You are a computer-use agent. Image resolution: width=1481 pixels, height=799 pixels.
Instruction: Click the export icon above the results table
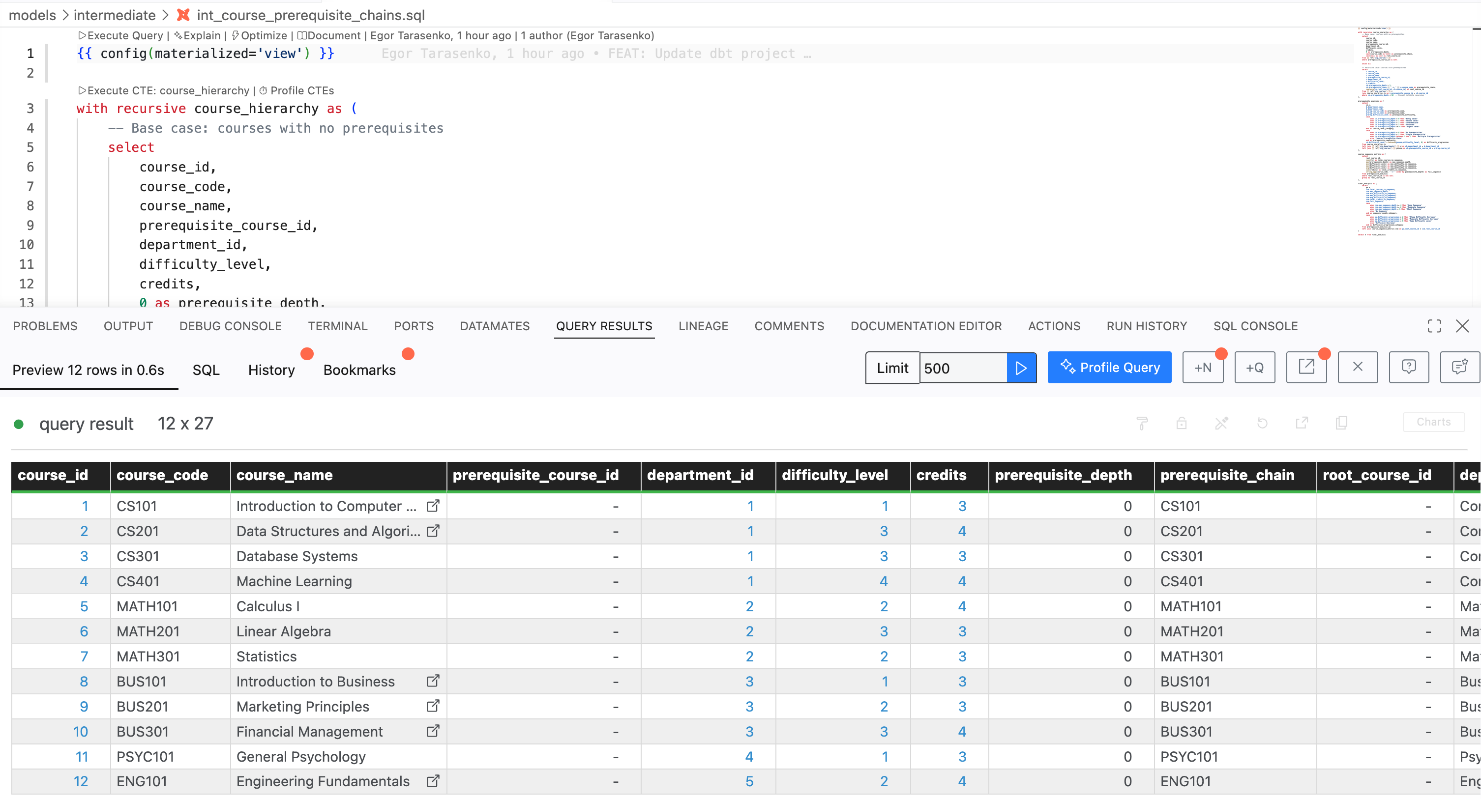pyautogui.click(x=1302, y=424)
